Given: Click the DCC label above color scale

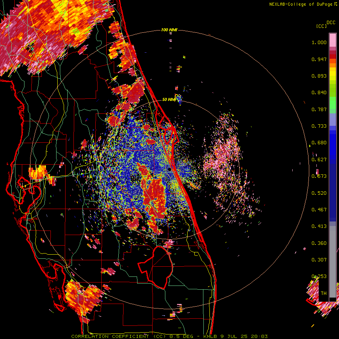Looking at the screenshot, I should coord(331,23).
